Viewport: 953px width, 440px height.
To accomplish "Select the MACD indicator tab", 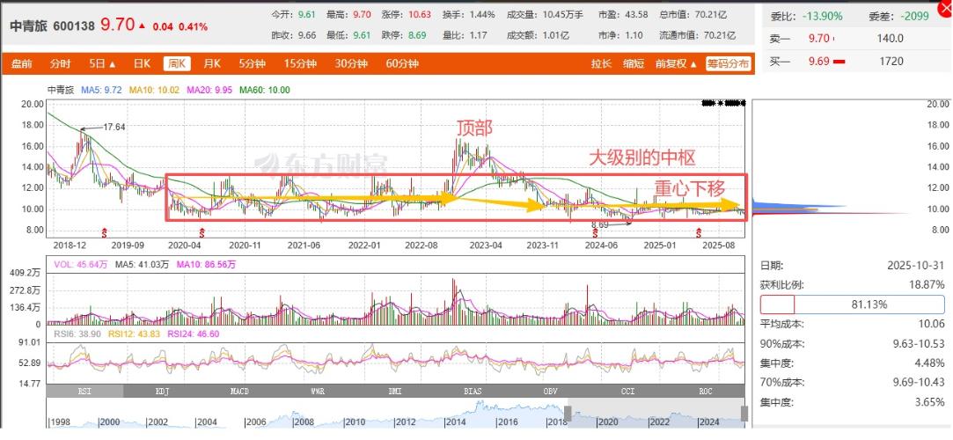I will [239, 392].
